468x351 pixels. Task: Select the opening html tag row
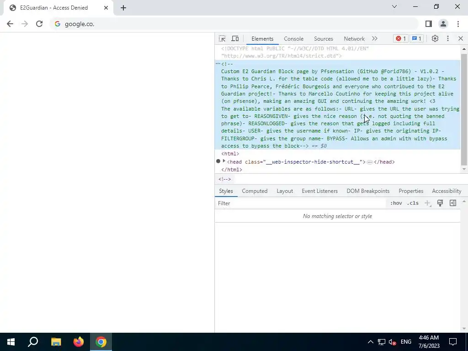point(338,154)
